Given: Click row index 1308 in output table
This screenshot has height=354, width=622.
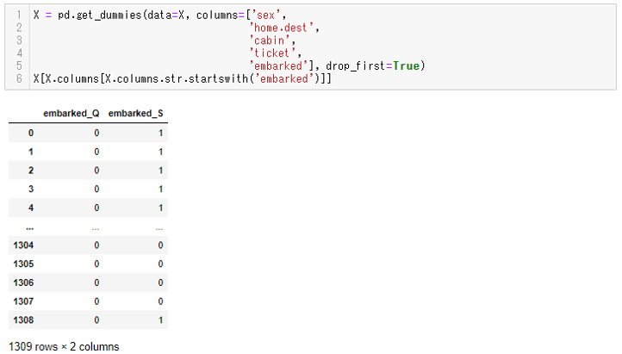Looking at the screenshot, I should point(24,320).
